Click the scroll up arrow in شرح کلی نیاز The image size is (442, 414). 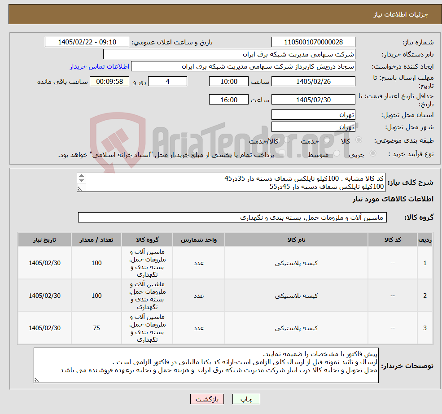pos(82,176)
